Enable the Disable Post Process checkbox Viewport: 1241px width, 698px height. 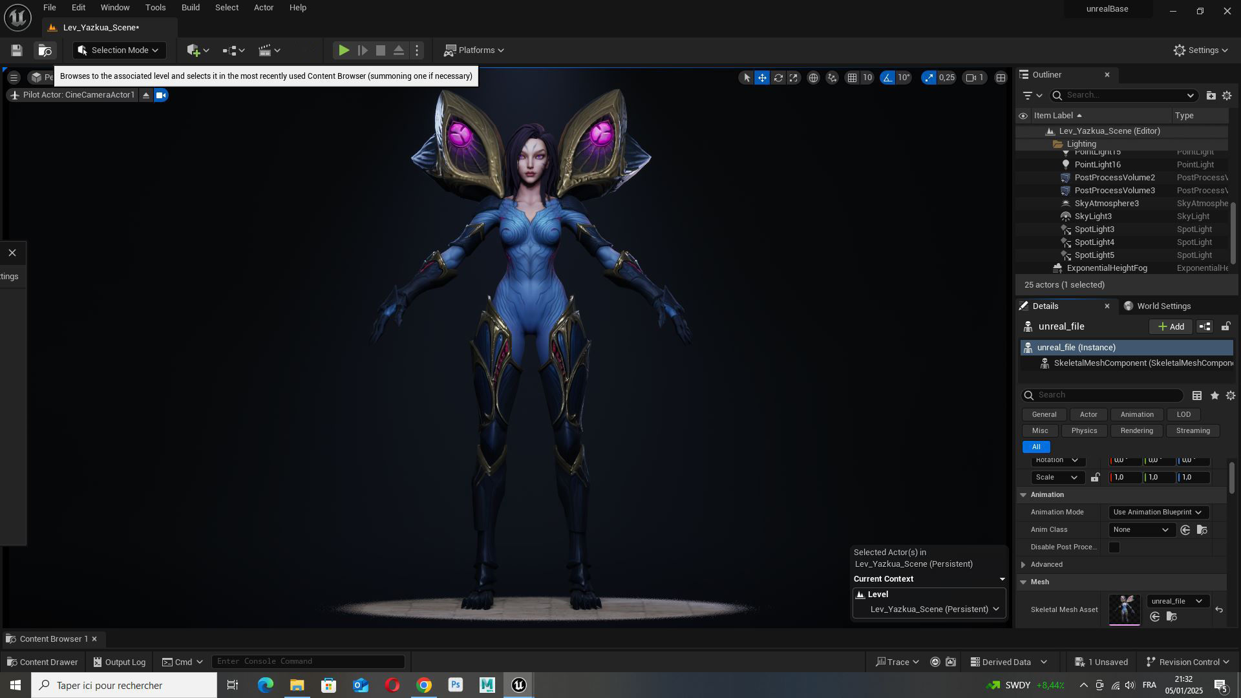tap(1114, 547)
